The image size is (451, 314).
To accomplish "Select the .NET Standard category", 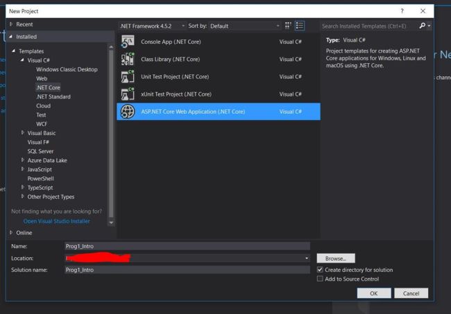I will [x=53, y=96].
